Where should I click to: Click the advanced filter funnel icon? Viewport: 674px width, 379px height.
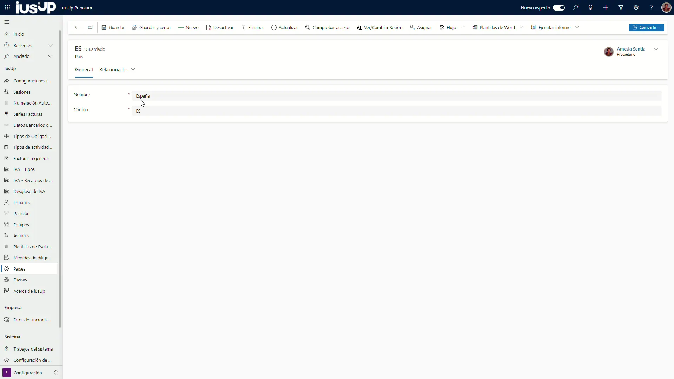[x=621, y=8]
